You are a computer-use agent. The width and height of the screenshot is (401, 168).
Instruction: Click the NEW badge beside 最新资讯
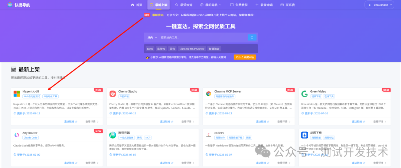click(x=147, y=15)
